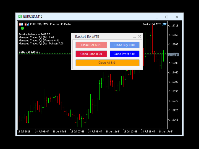The height and width of the screenshot is (149, 199).
Task: Click the green status dot indicator
Action: click(x=22, y=28)
